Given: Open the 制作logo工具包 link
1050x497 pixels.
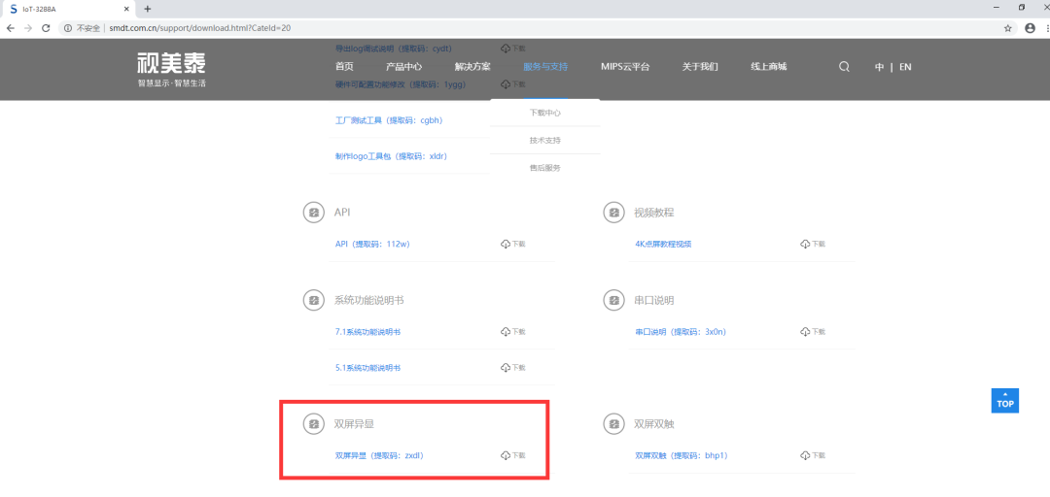Looking at the screenshot, I should (x=391, y=156).
